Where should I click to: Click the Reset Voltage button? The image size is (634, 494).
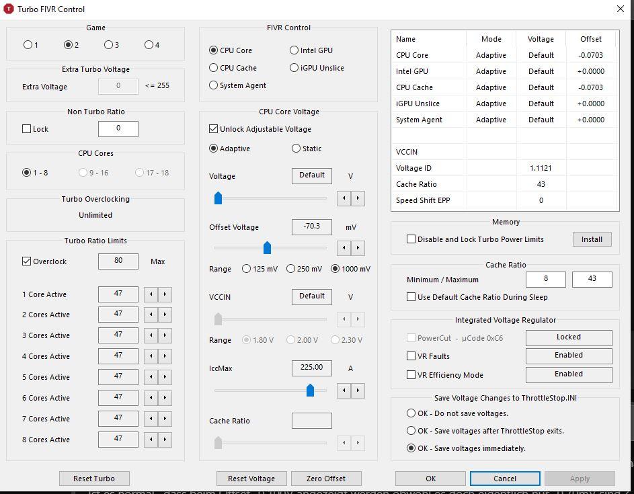pos(251,479)
